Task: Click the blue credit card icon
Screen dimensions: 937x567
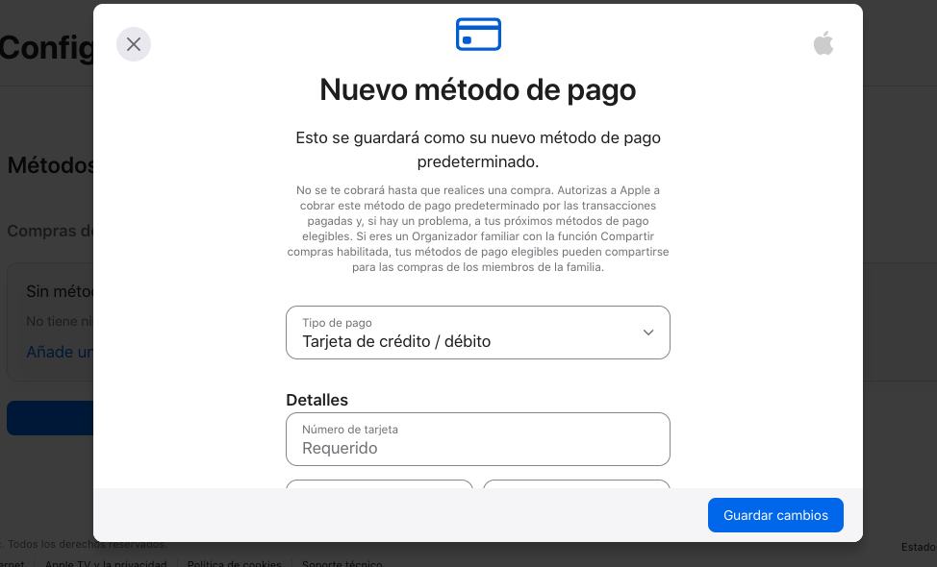Action: click(x=478, y=35)
